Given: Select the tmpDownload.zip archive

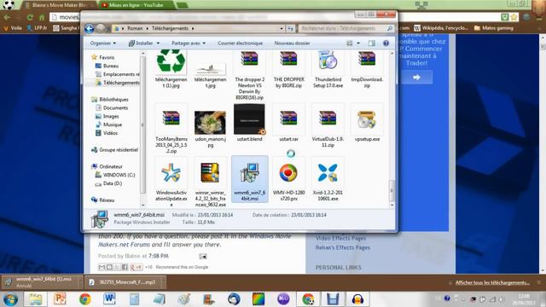Looking at the screenshot, I should pyautogui.click(x=367, y=70).
